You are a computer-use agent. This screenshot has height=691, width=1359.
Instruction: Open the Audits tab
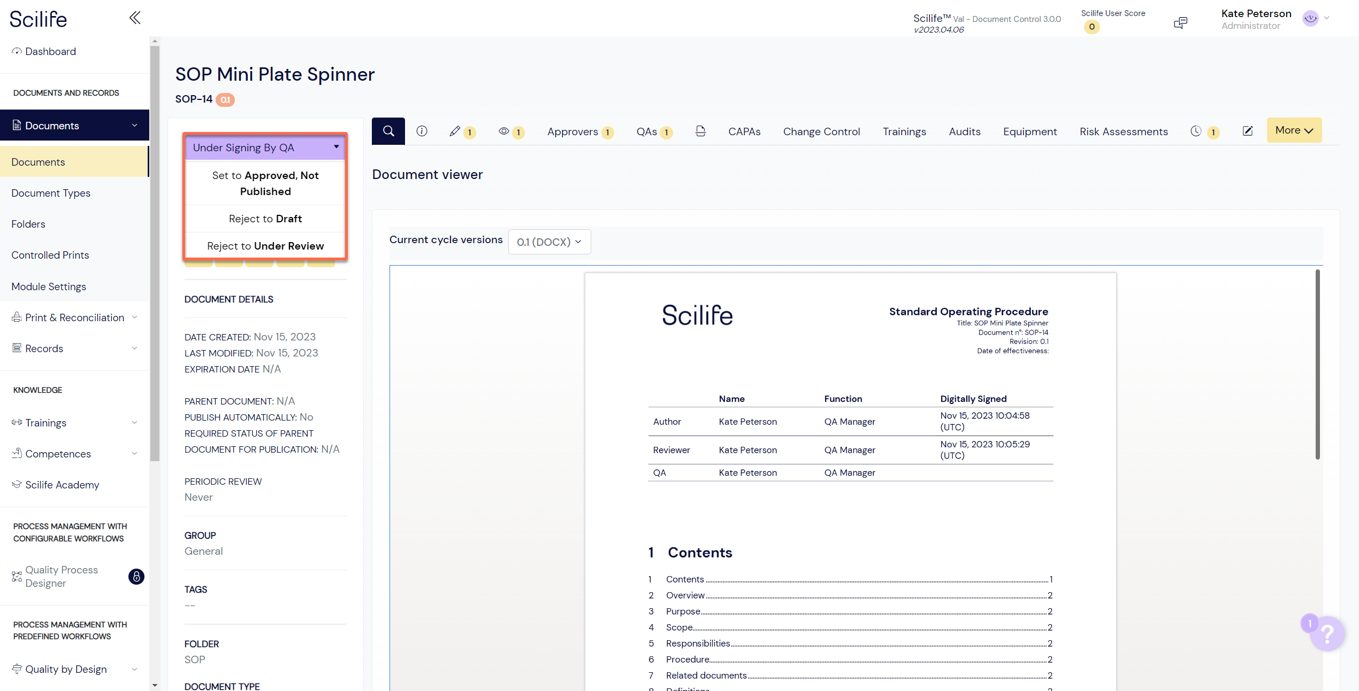click(964, 131)
